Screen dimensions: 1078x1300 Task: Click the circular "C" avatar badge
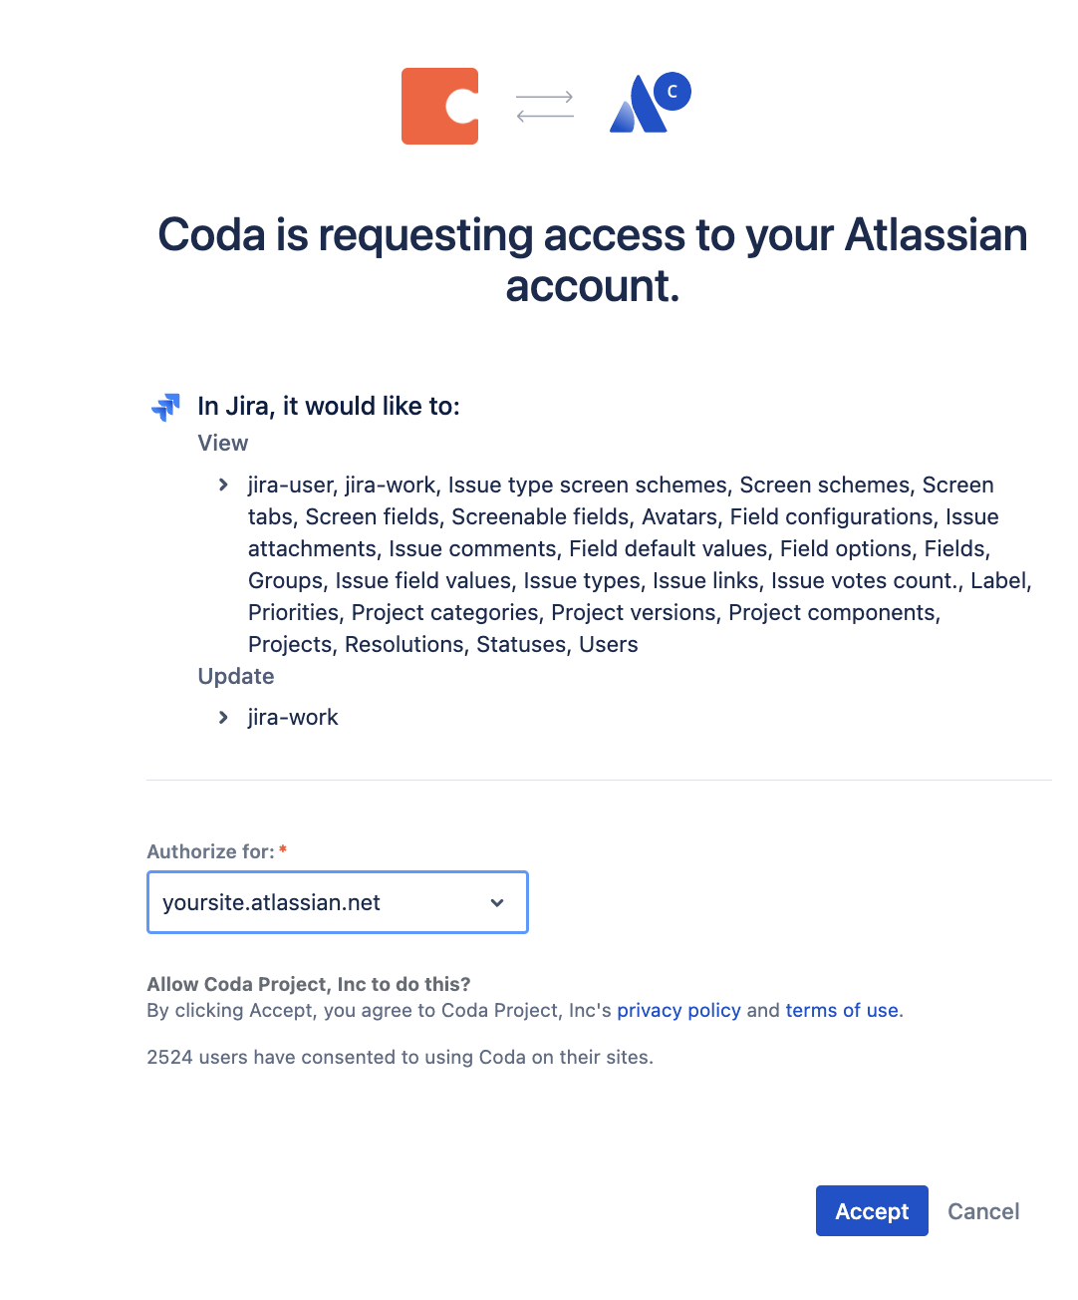(673, 92)
